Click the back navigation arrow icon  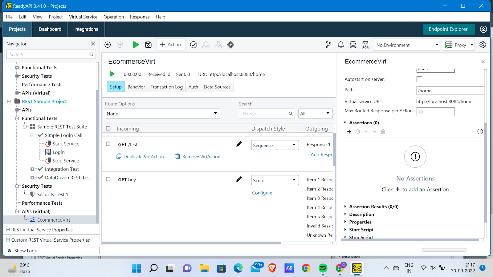tap(108, 45)
